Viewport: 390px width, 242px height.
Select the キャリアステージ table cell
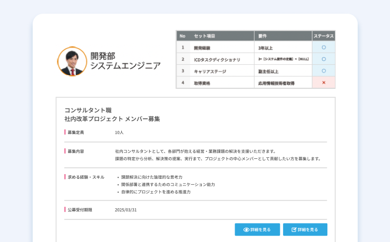222,70
